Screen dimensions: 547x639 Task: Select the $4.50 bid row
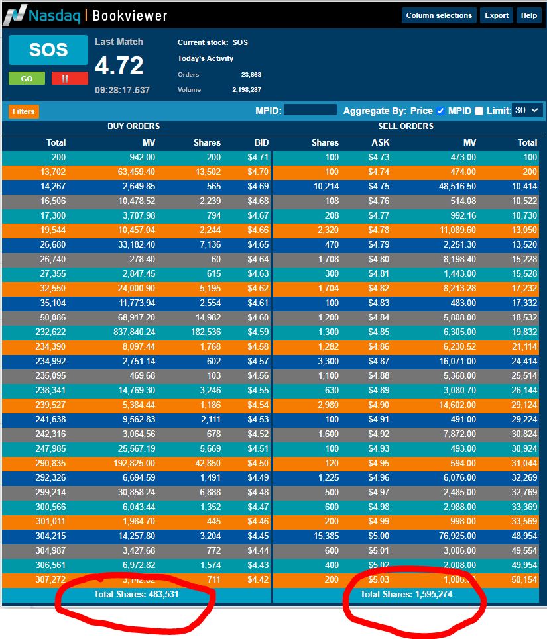(136, 463)
